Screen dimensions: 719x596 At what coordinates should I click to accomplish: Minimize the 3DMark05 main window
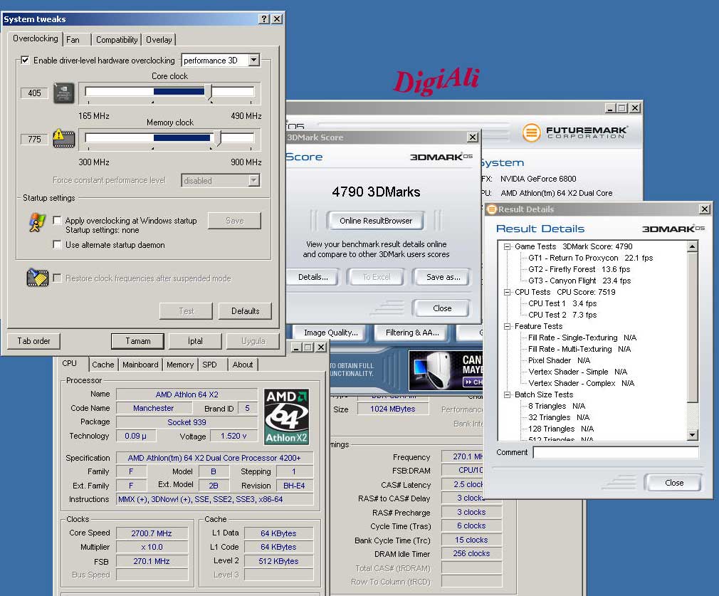click(610, 108)
